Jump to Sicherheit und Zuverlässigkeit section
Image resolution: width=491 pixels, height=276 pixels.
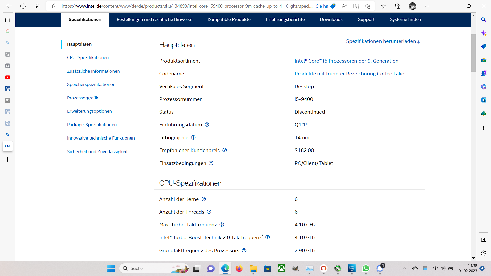[x=97, y=152]
